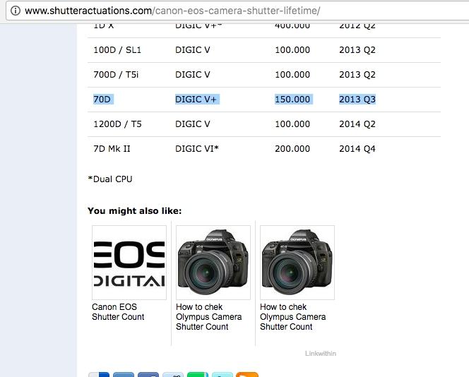Screen dimensions: 469x377
Task: Open the first Olympus camera thumbnail
Action: click(x=213, y=263)
